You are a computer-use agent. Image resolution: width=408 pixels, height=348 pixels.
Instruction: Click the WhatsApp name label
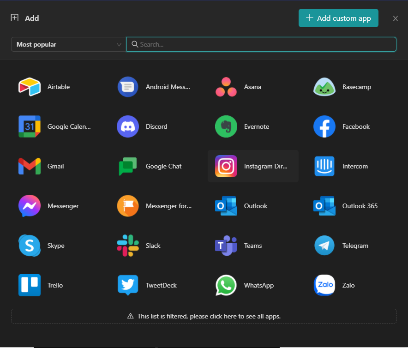click(x=259, y=285)
